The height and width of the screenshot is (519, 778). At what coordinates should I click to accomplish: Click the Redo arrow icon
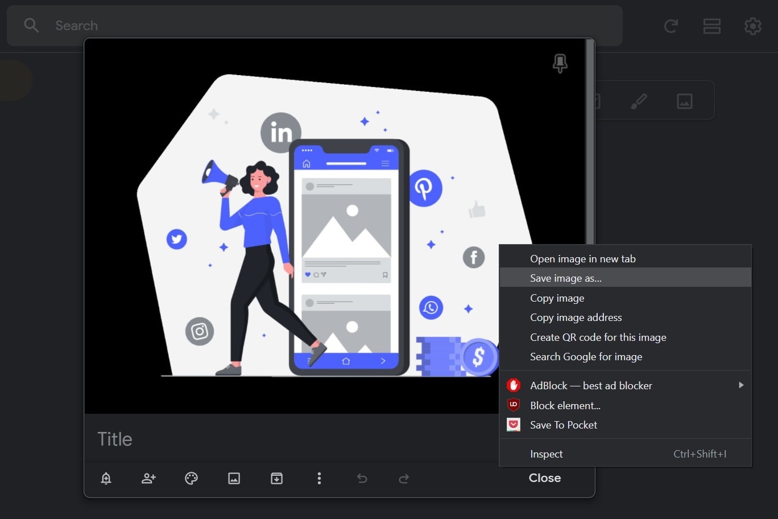[404, 479]
